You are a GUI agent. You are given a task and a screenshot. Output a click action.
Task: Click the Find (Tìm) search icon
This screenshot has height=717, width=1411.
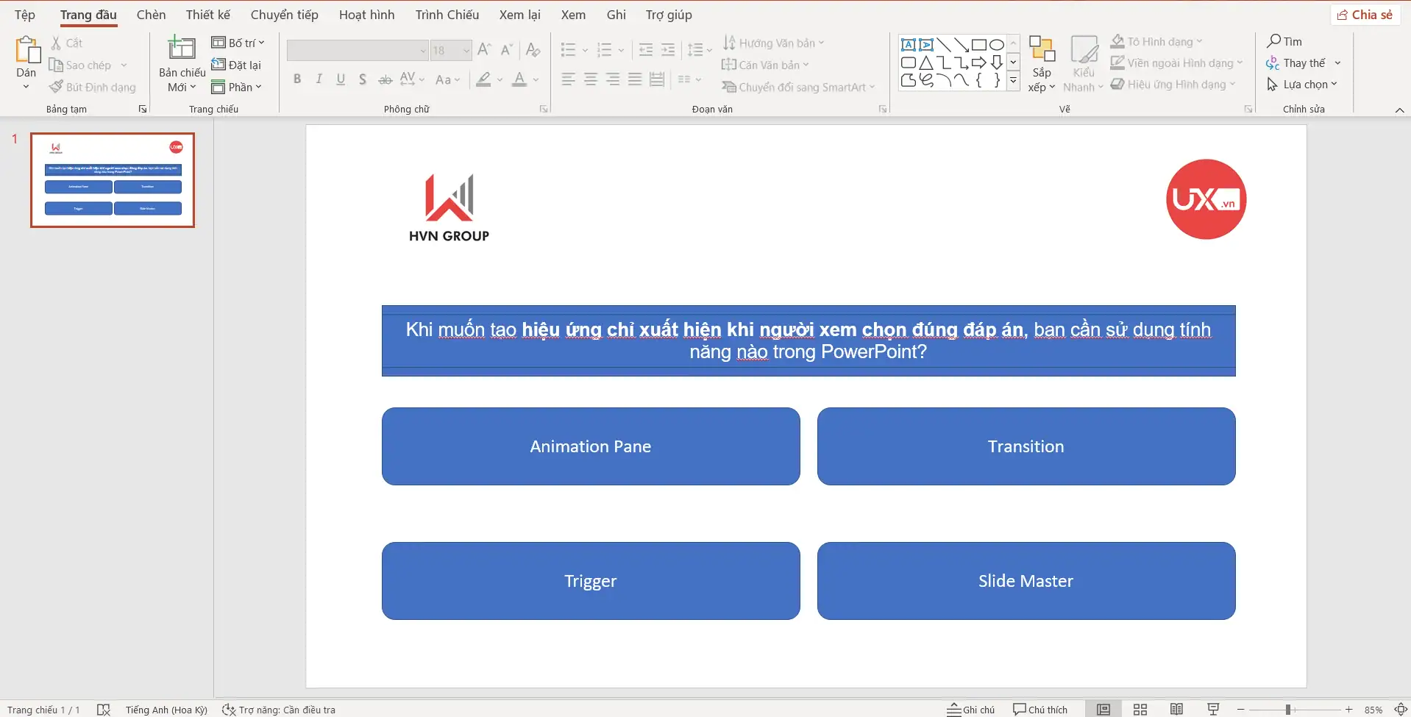click(1274, 41)
